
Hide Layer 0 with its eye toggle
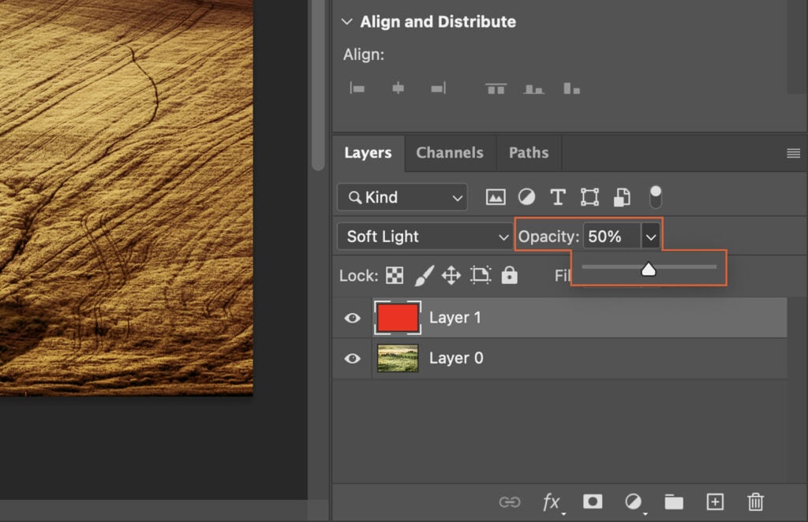tap(351, 358)
